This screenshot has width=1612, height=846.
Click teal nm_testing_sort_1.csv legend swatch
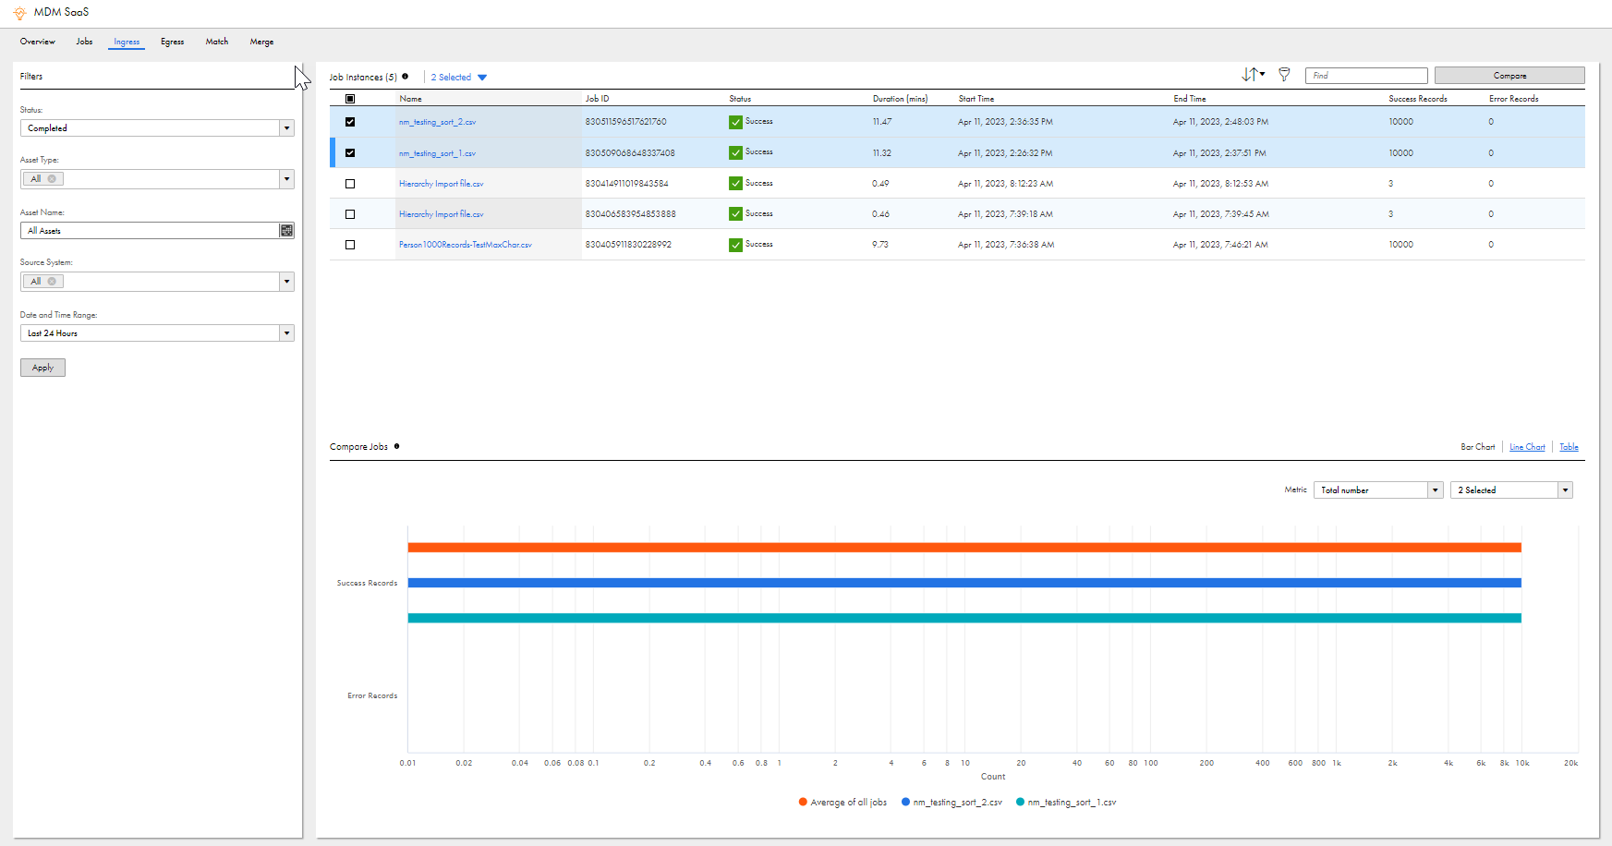pos(1021,802)
